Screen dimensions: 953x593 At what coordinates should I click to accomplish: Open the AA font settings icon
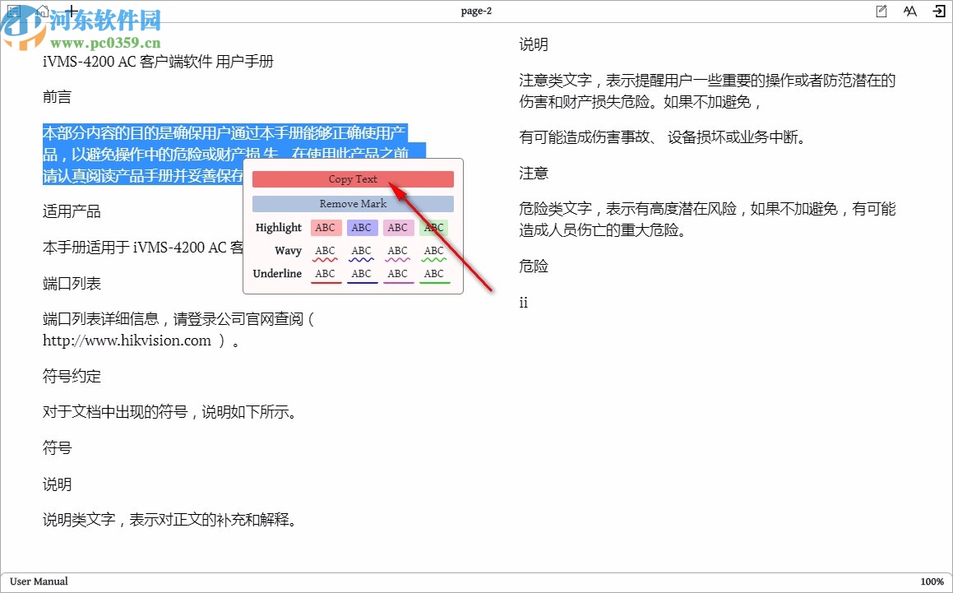click(x=909, y=11)
